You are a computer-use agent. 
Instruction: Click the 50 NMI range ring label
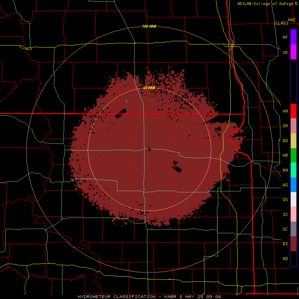pyautogui.click(x=149, y=88)
